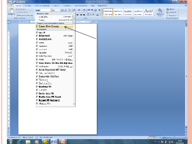Apply a numbered list
The image size is (192, 144).
click(x=80, y=10)
